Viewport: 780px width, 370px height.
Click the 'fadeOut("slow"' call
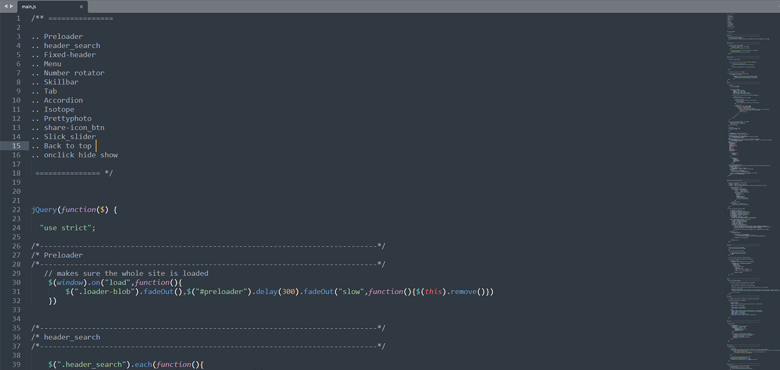(332, 291)
